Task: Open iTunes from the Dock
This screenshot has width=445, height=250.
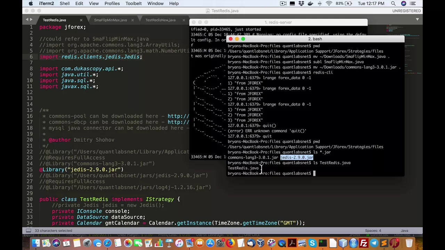Action: coord(179,243)
